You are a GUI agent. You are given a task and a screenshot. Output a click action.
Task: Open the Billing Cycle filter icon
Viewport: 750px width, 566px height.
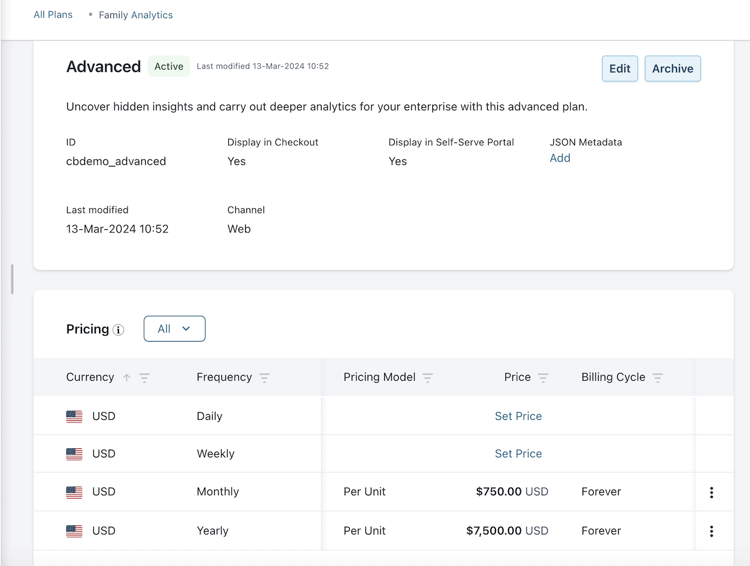click(x=658, y=378)
